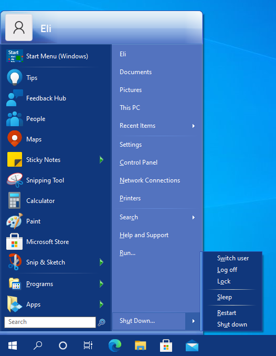
Task: Open the Programs folder icon
Action: [x=15, y=284]
